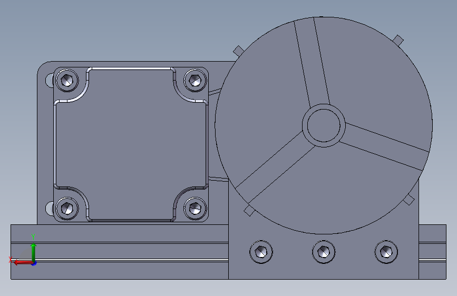Select the bottom-left screw on the motor cover
Image resolution: width=457 pixels, height=296 pixels.
67,209
